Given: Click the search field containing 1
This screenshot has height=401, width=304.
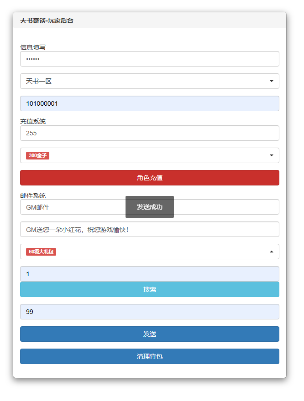Looking at the screenshot, I should [150, 274].
